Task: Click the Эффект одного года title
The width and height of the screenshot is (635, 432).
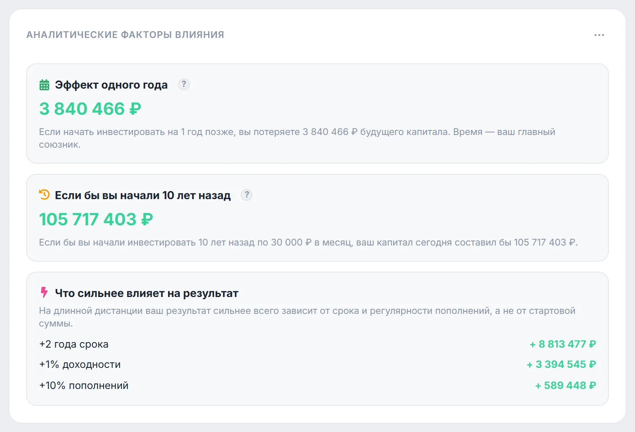Action: click(x=111, y=85)
